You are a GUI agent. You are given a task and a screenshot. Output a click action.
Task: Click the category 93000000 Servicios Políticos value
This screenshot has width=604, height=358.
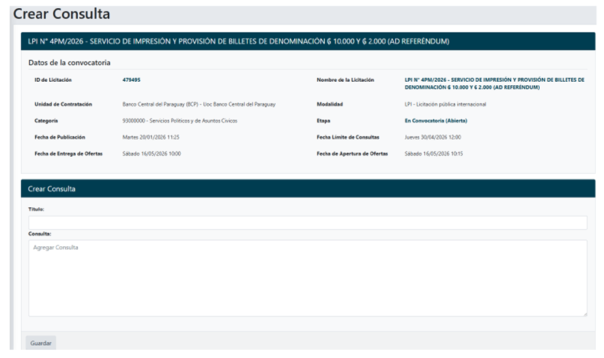coord(179,121)
